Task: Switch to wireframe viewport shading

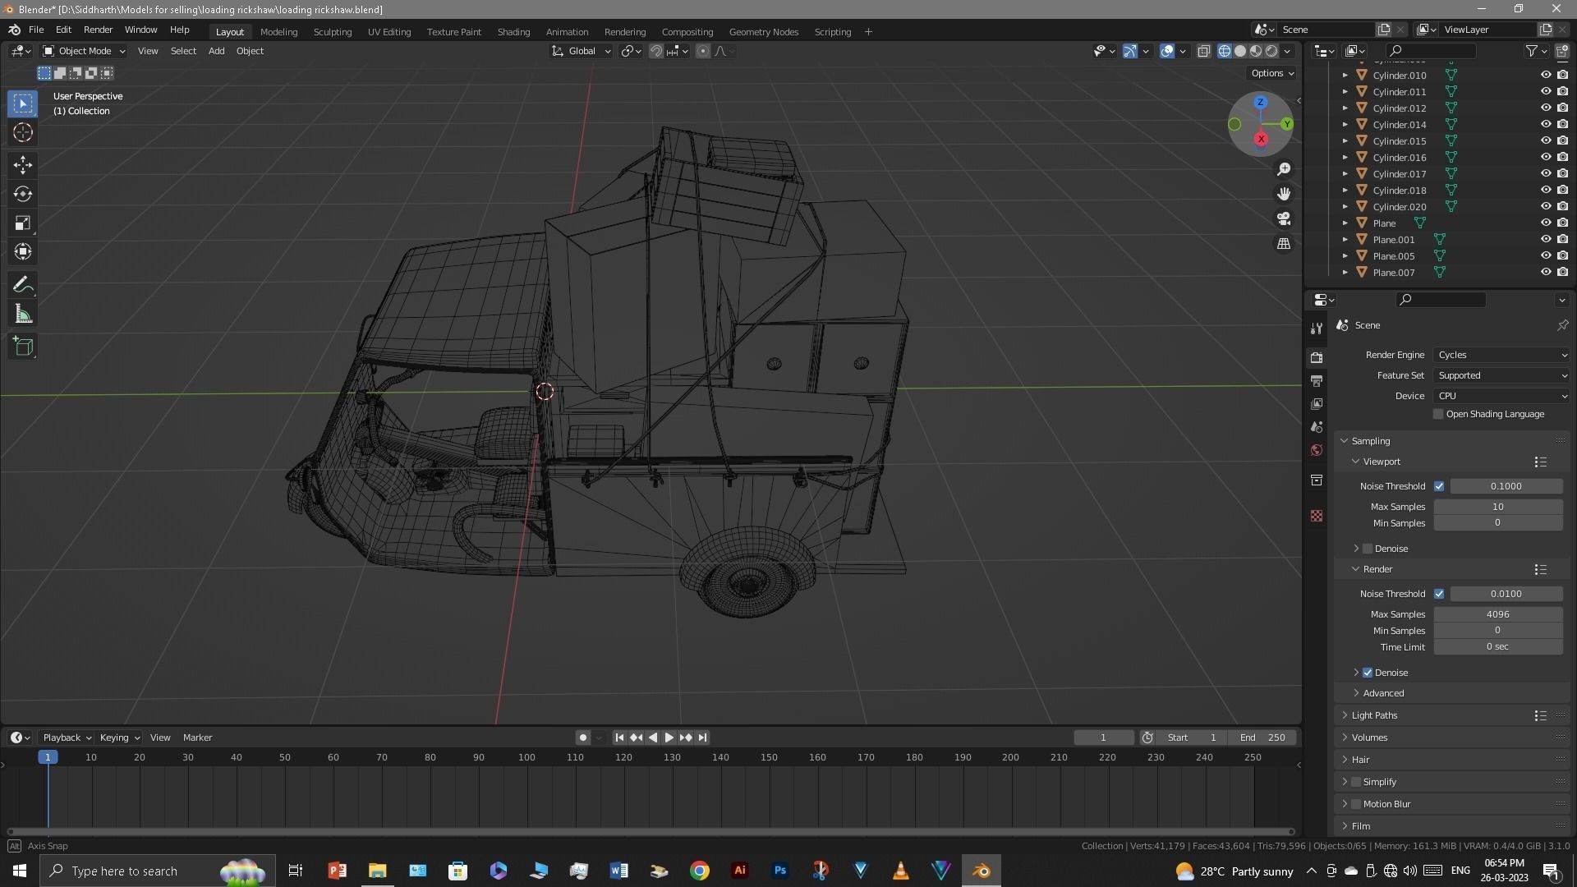Action: pos(1225,51)
